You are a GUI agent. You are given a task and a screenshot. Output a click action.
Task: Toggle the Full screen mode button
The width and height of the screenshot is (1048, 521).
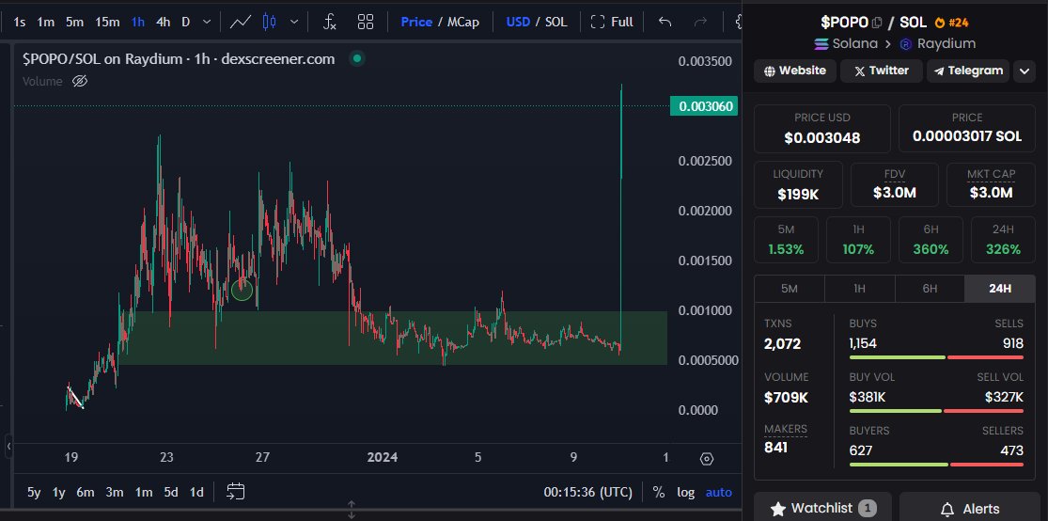pyautogui.click(x=612, y=22)
